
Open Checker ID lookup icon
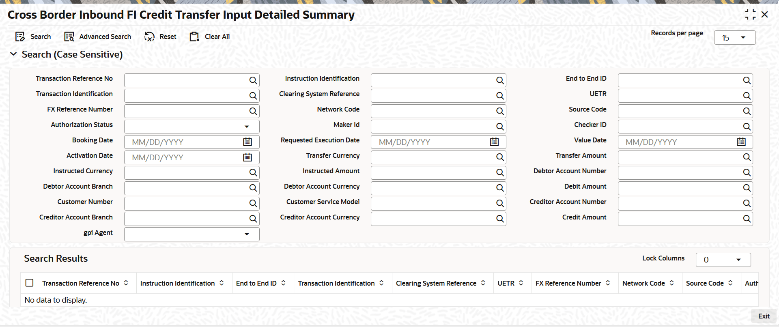point(747,127)
